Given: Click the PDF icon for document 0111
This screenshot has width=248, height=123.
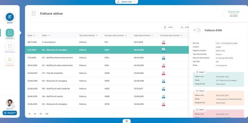Looking at the screenshot, I should pos(163,42).
